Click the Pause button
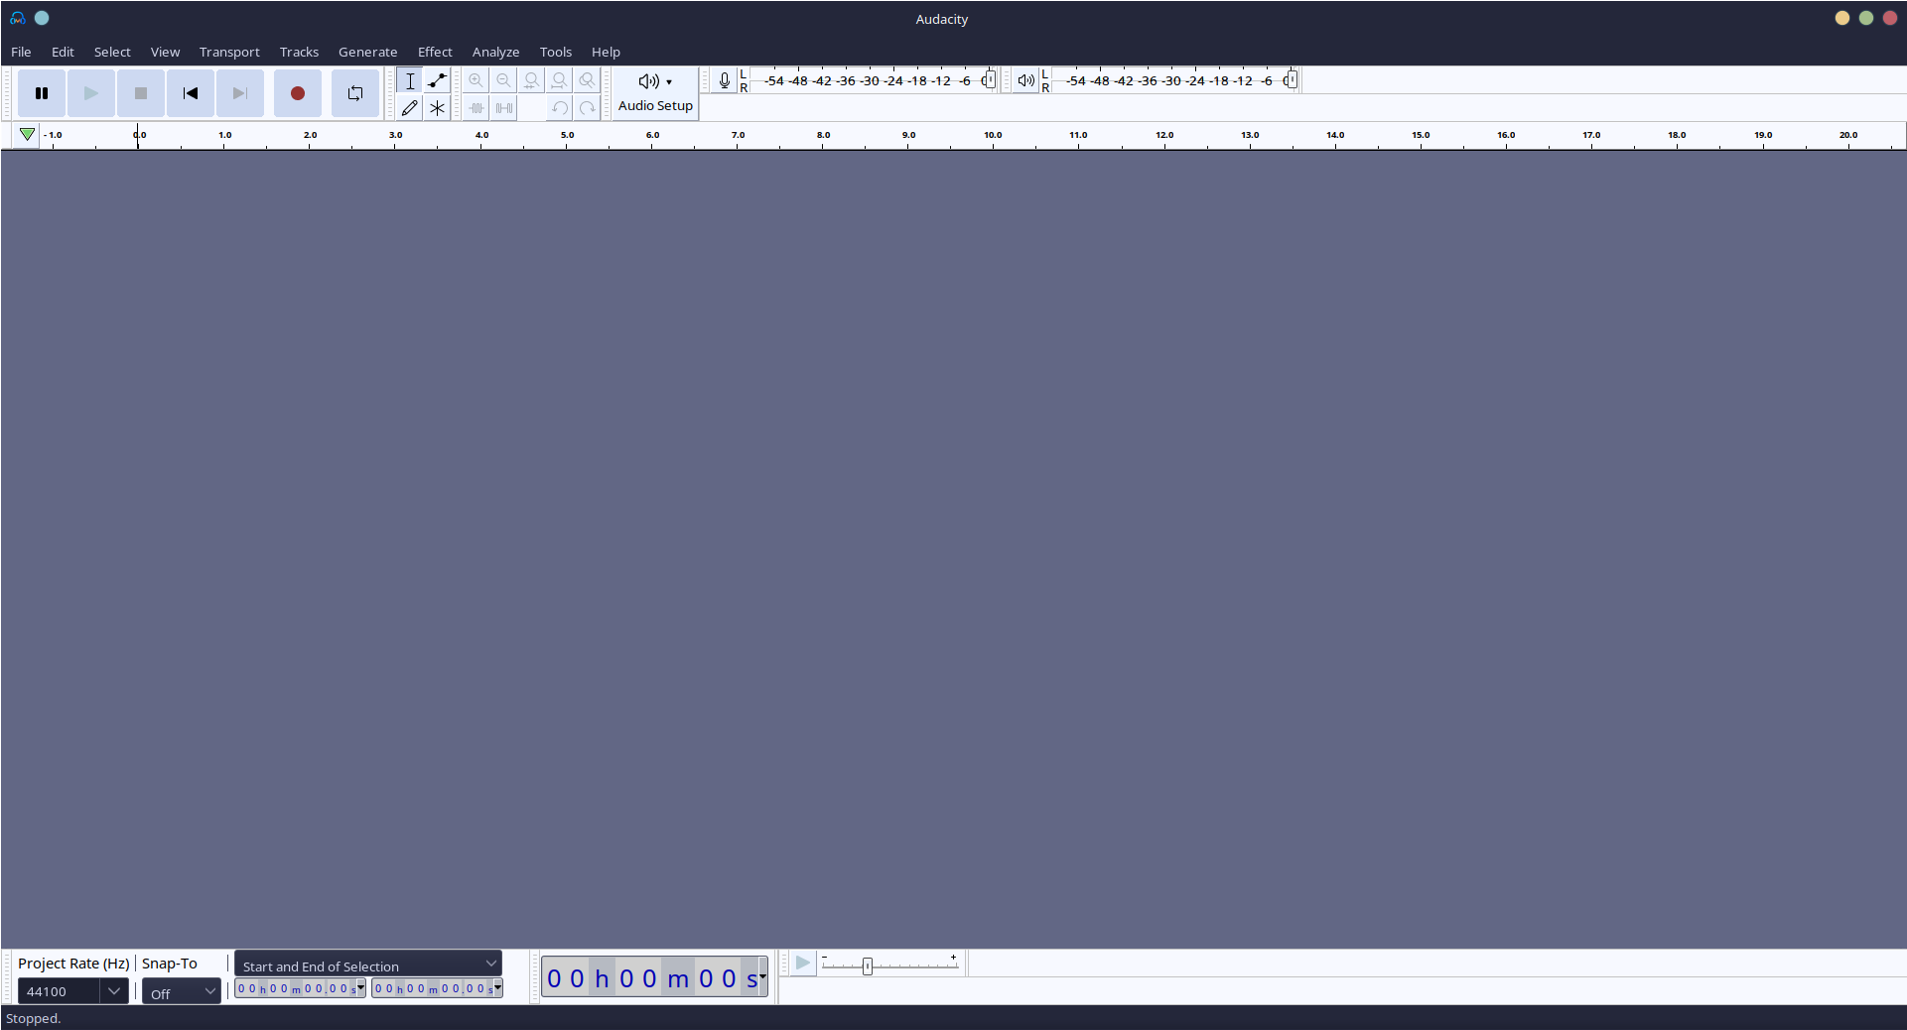The height and width of the screenshot is (1030, 1907). (x=42, y=93)
